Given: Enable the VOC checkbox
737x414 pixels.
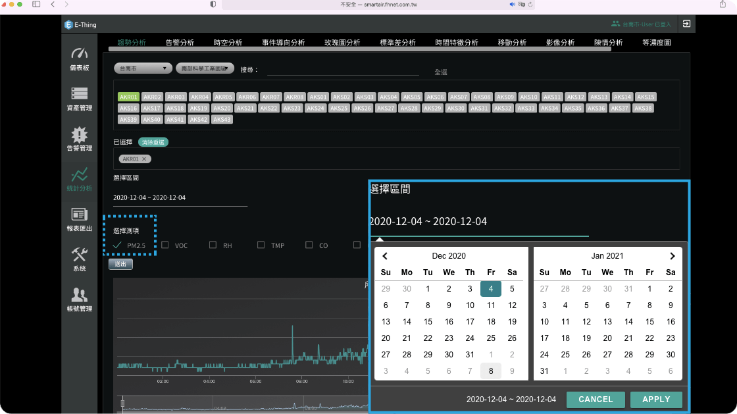Looking at the screenshot, I should coord(165,246).
